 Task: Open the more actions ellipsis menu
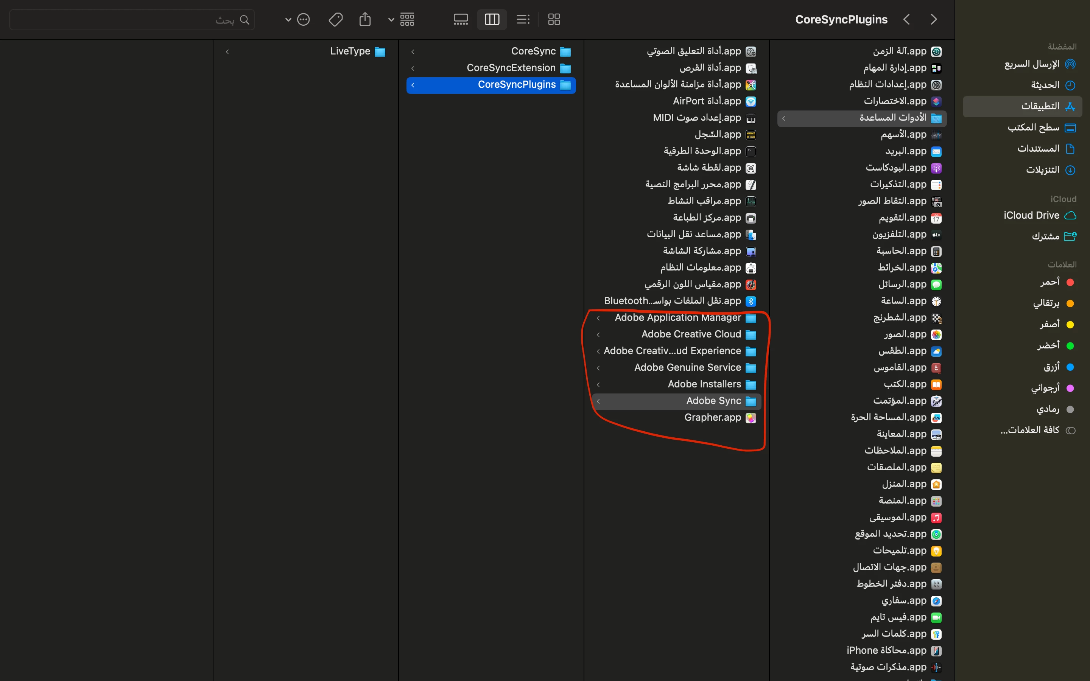click(x=303, y=19)
